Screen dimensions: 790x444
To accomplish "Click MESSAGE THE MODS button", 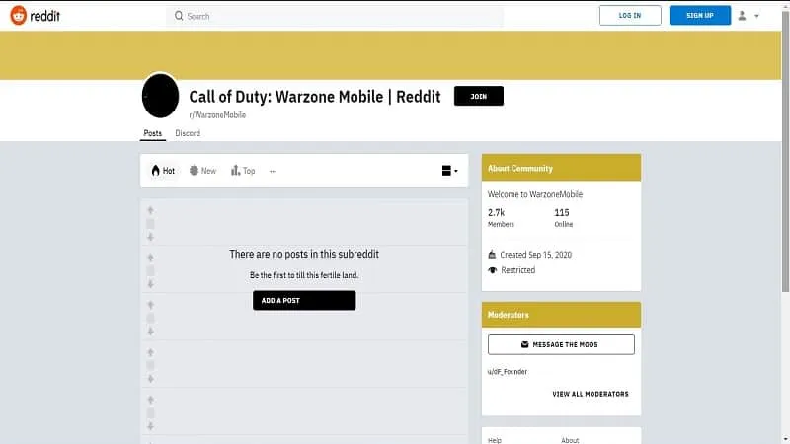I will [561, 344].
